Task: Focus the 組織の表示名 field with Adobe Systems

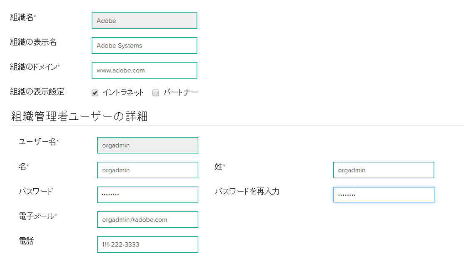Action: [x=144, y=46]
